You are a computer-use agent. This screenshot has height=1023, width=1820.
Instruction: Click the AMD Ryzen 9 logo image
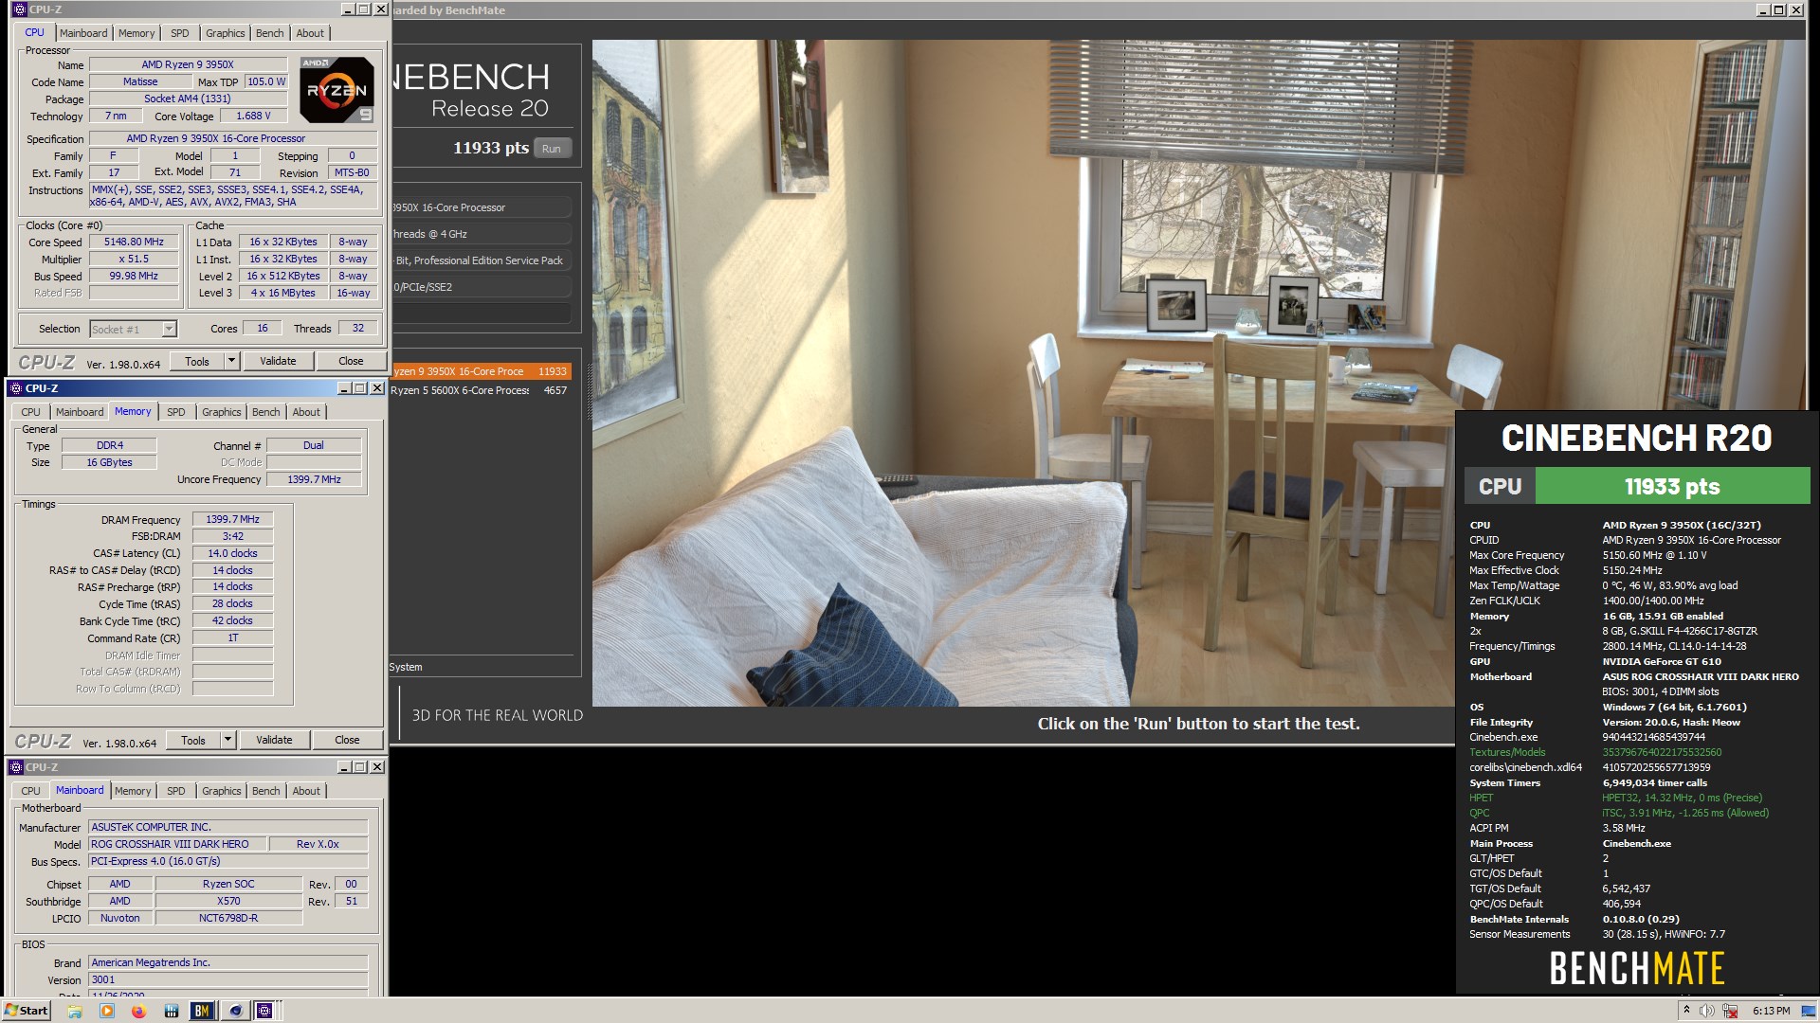pos(337,90)
